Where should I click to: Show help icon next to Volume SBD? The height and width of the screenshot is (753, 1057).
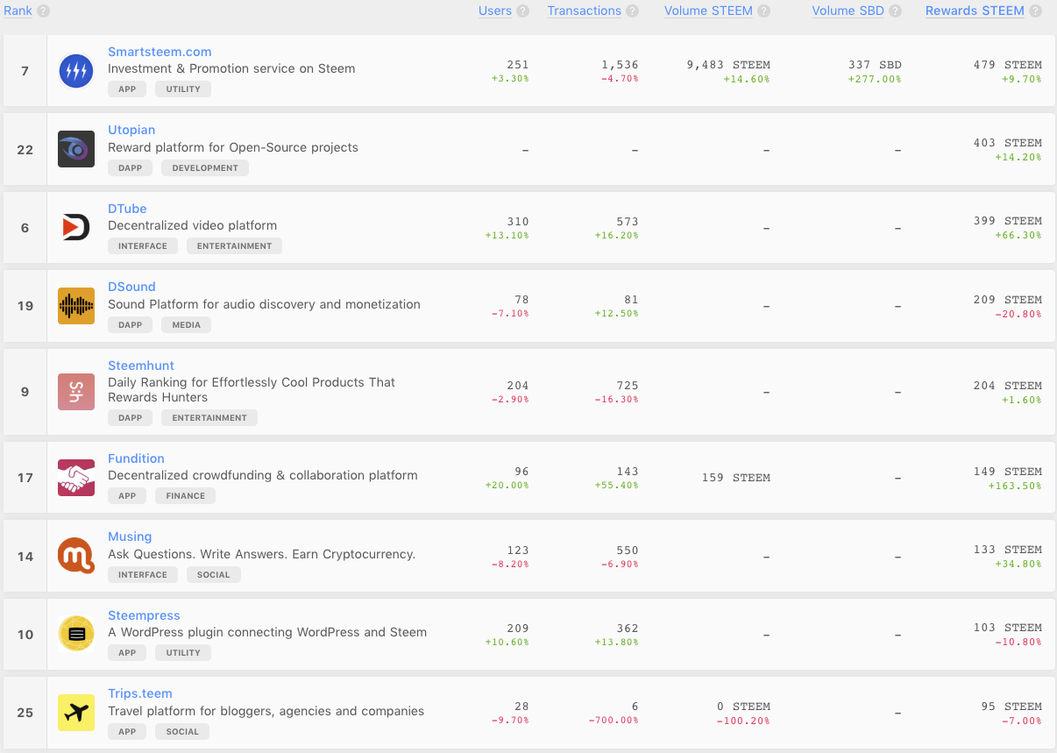[896, 11]
